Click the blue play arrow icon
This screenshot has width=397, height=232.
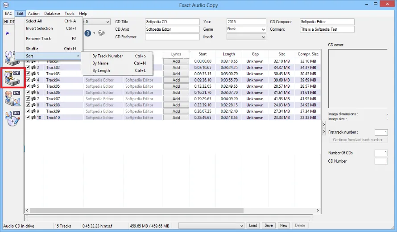coord(7,33)
